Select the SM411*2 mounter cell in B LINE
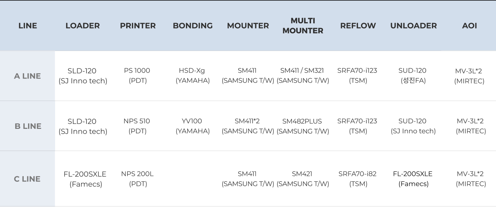Viewport: 496px width, 207px height. click(247, 126)
